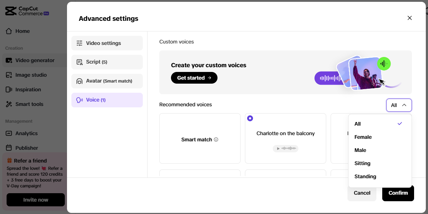Screen dimensions: 428x214
Task: Click the Image studio sidebar icon
Action: point(9,75)
